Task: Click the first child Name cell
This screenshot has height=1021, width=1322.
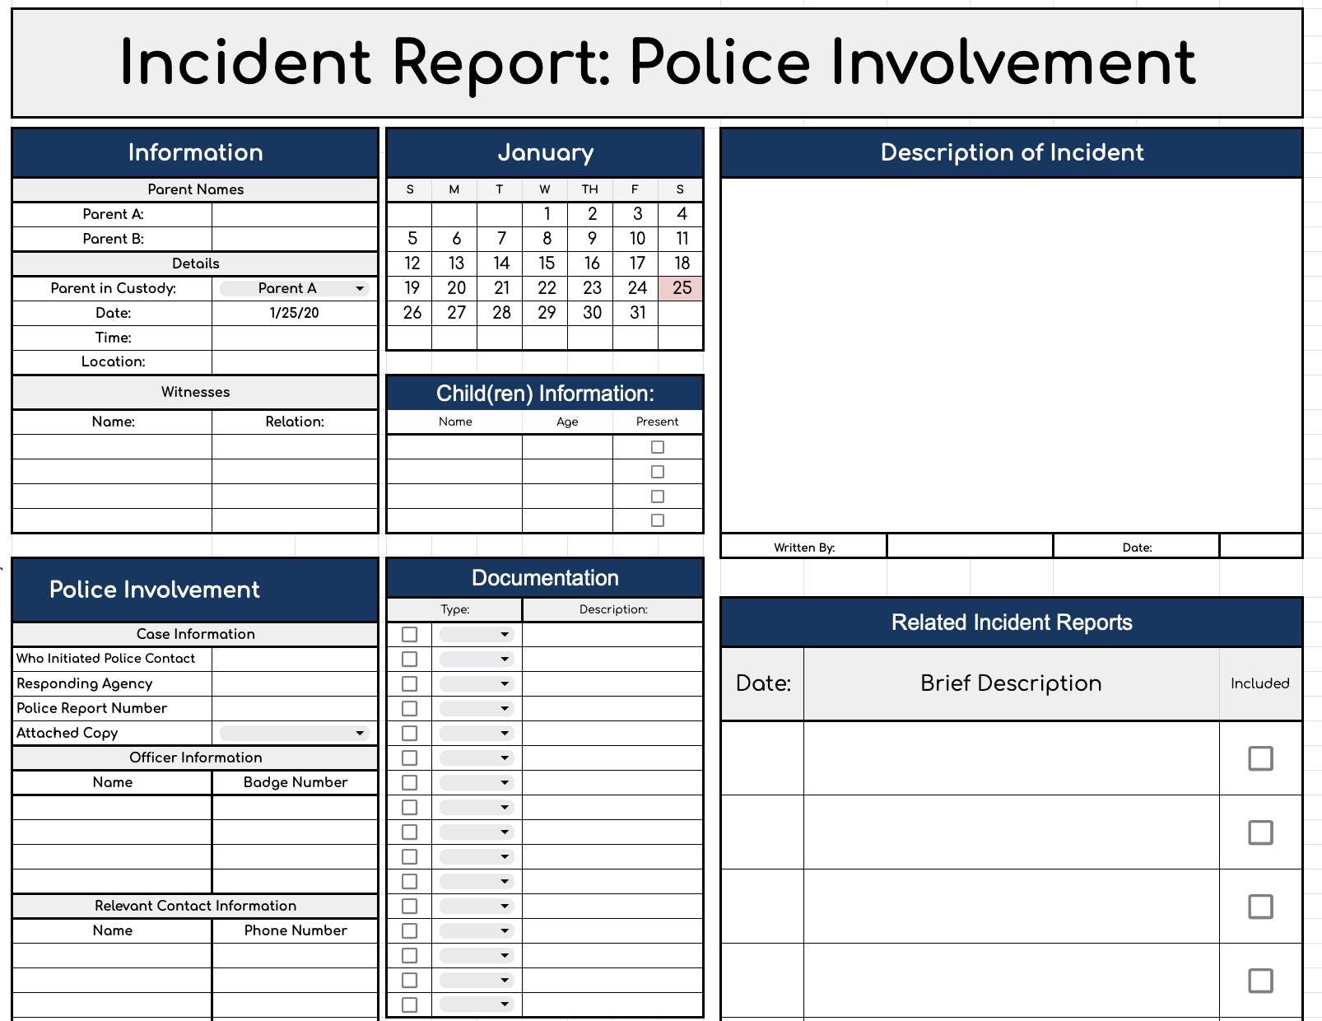Action: (x=454, y=447)
